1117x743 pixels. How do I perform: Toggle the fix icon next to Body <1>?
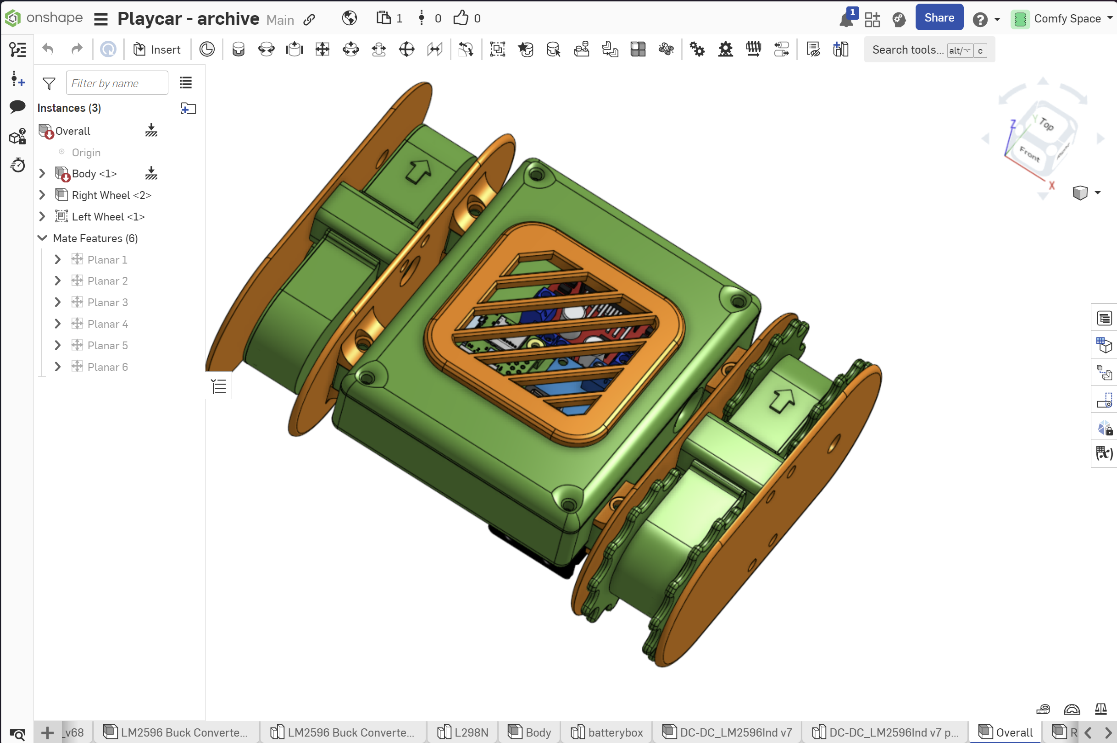pos(151,173)
